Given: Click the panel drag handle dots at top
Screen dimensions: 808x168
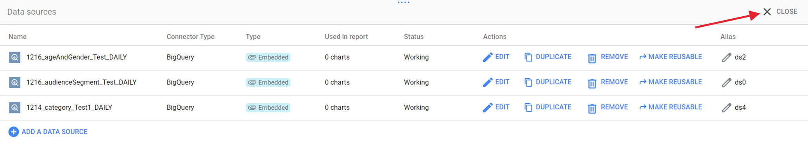Looking at the screenshot, I should click(404, 3).
